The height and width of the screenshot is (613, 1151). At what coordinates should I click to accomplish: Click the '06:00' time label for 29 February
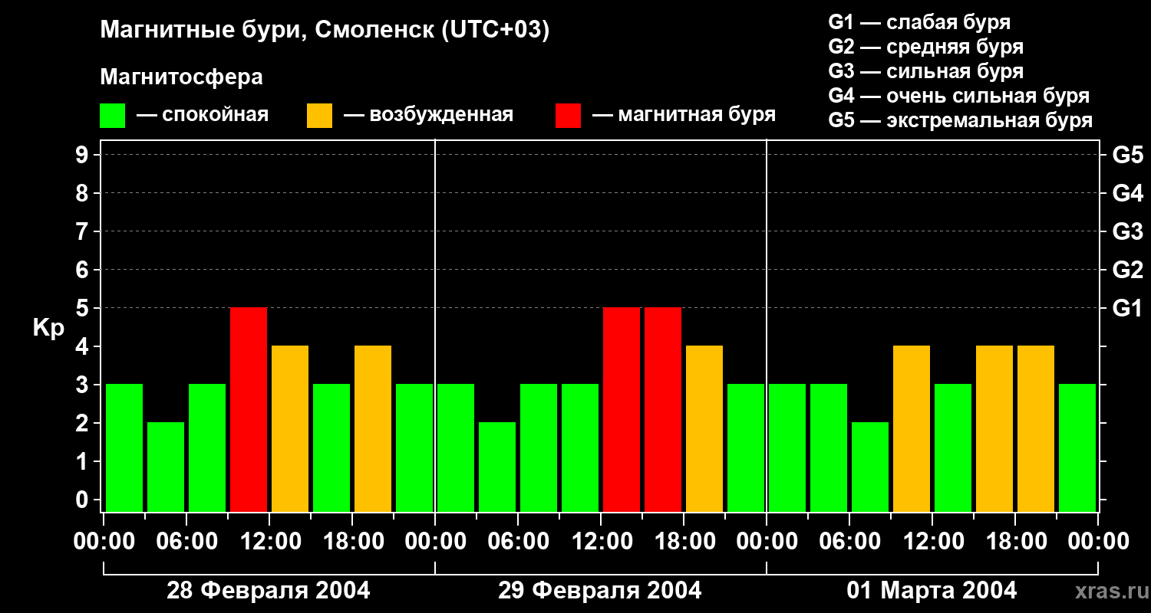point(518,541)
